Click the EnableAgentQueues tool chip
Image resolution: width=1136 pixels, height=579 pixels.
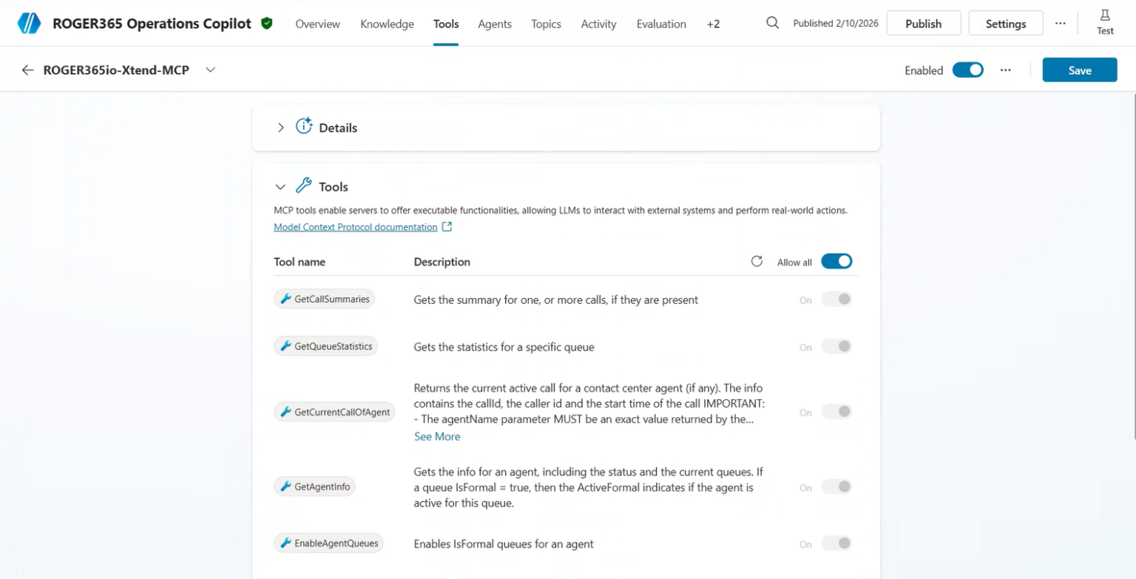pos(328,543)
